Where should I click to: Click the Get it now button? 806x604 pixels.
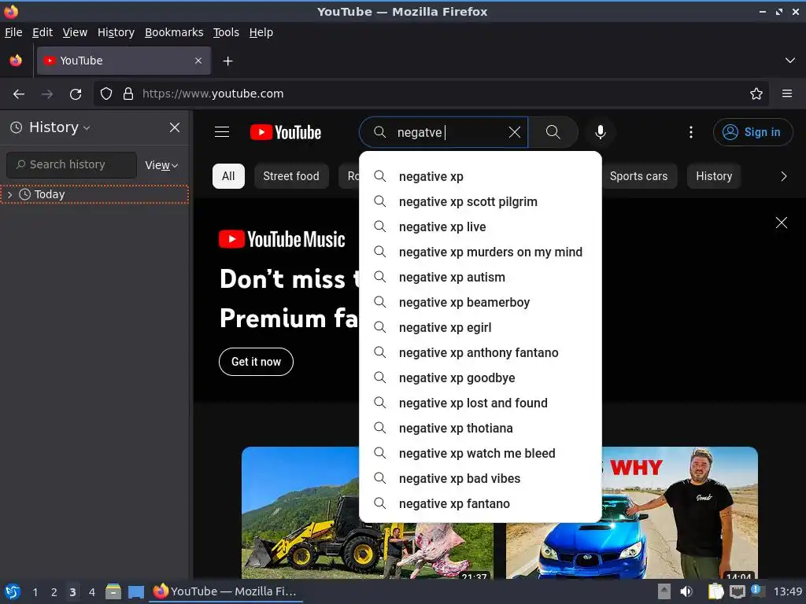256,362
